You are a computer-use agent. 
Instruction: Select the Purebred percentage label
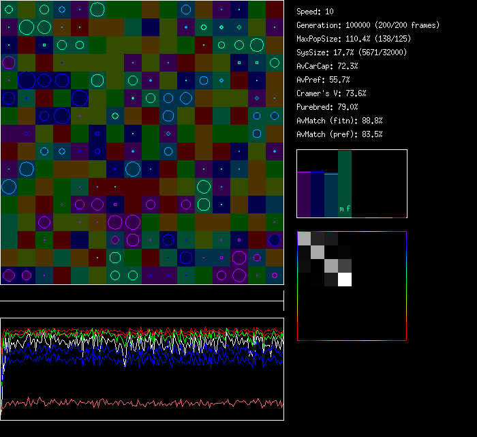coord(327,107)
